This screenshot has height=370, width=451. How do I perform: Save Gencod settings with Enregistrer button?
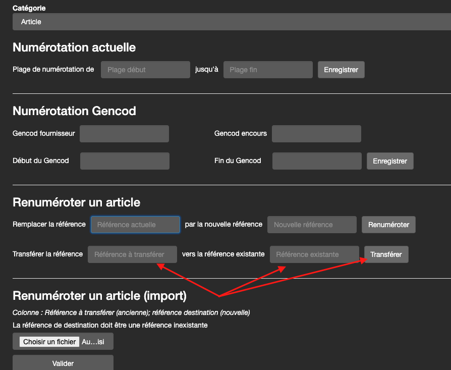389,161
